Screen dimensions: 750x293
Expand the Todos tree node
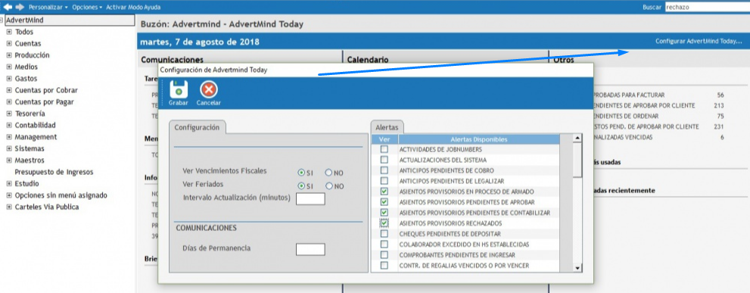click(x=8, y=32)
